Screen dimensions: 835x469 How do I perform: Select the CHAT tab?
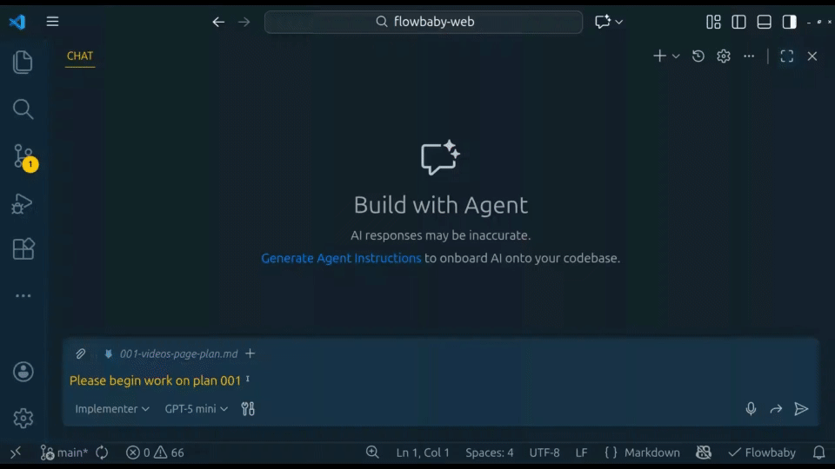(80, 56)
